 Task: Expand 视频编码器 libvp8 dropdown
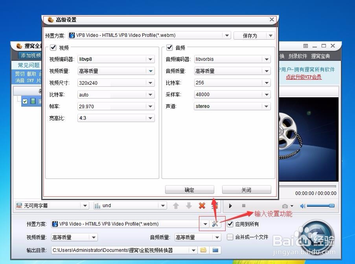(x=150, y=59)
